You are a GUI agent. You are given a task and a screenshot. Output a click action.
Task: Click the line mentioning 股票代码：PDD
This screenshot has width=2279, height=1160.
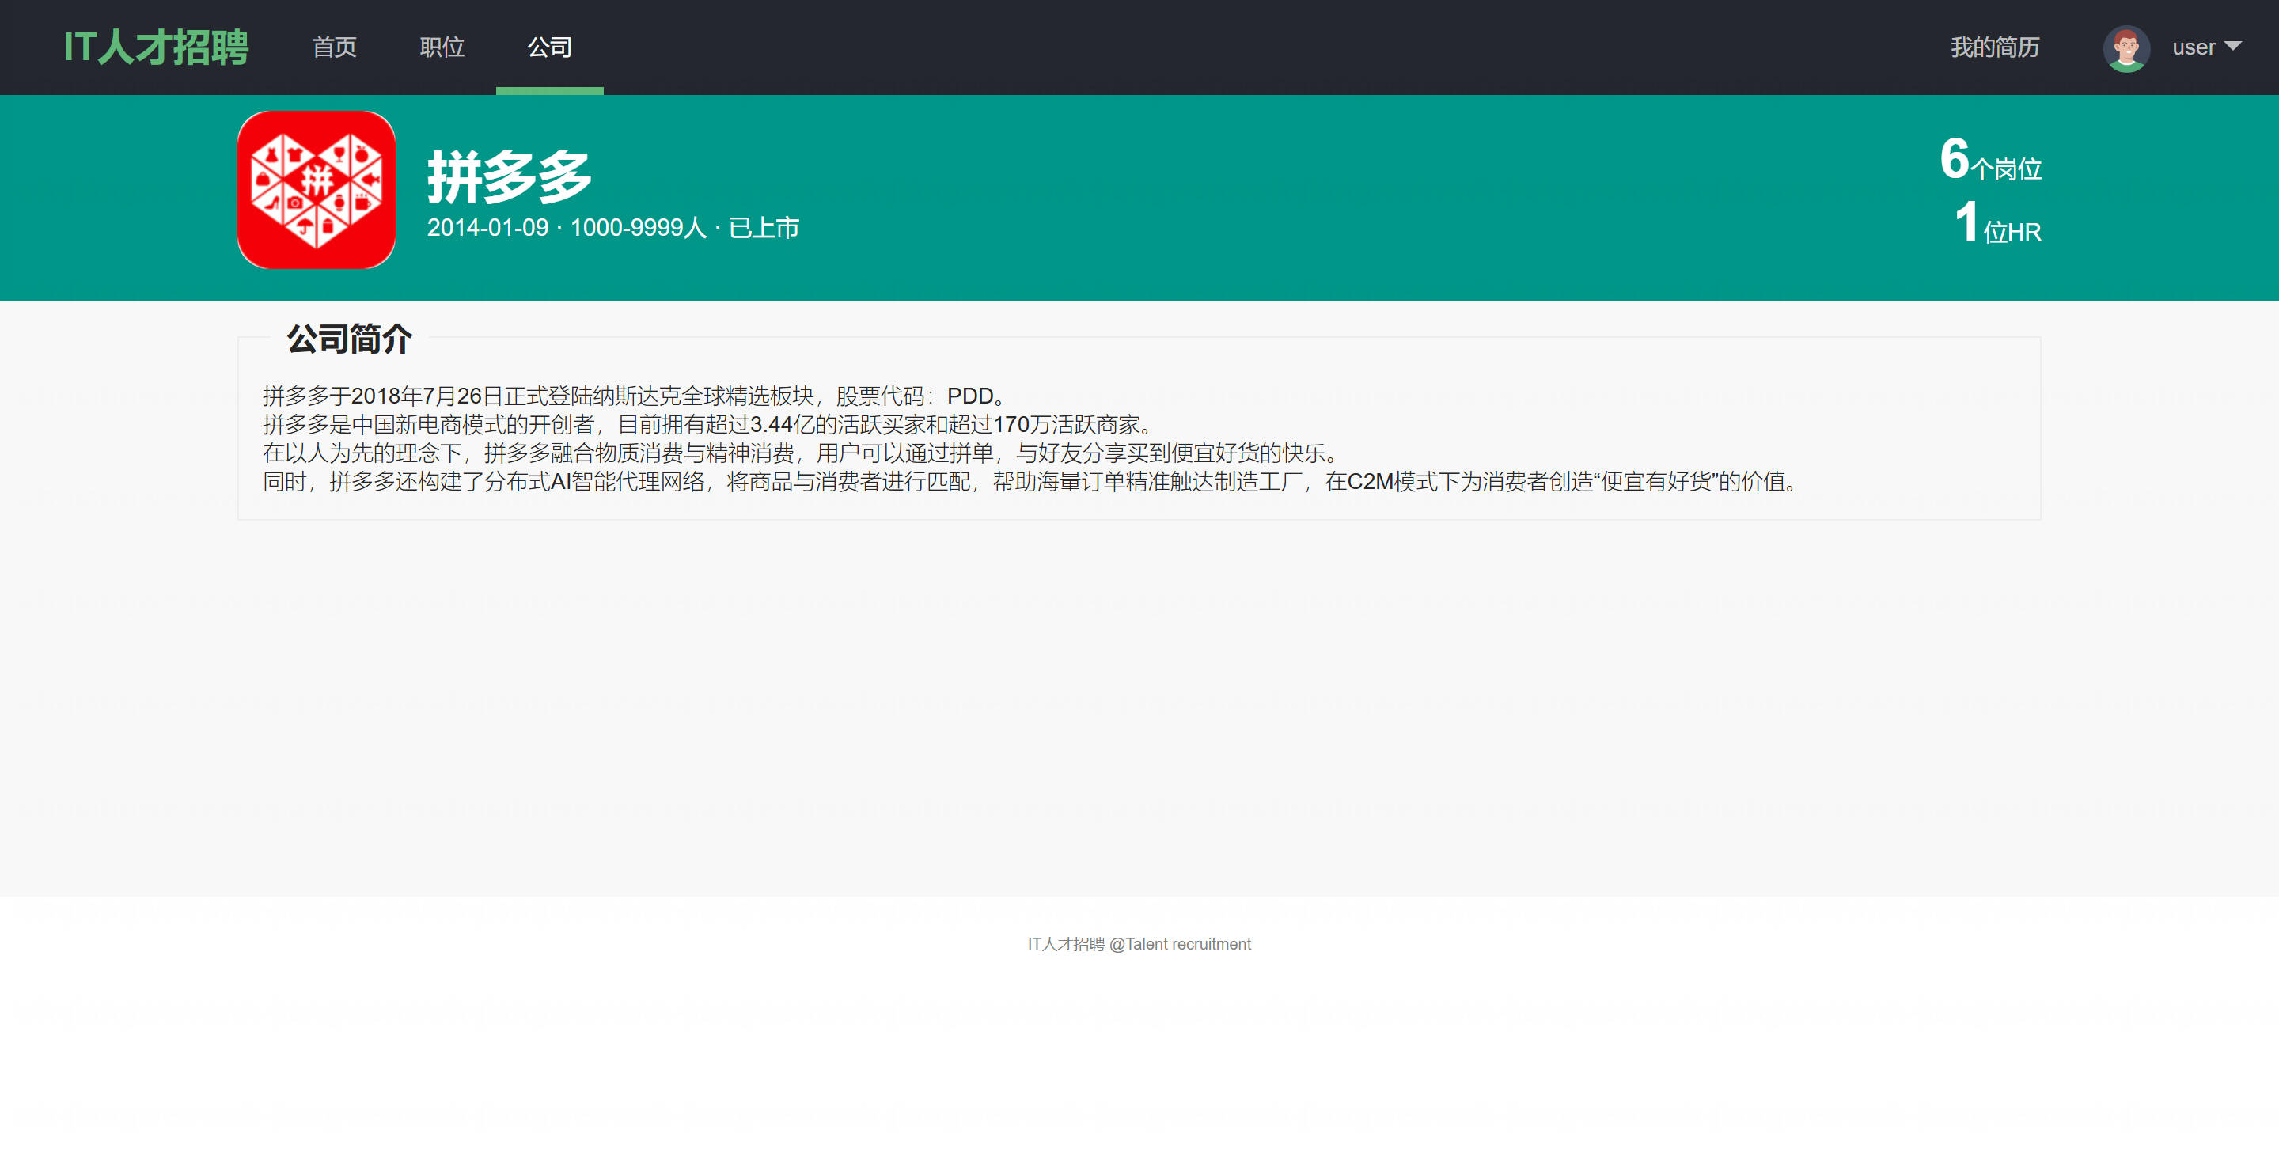point(635,396)
